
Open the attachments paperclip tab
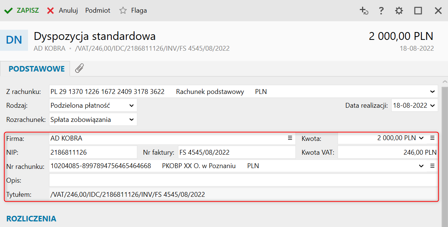(x=80, y=69)
